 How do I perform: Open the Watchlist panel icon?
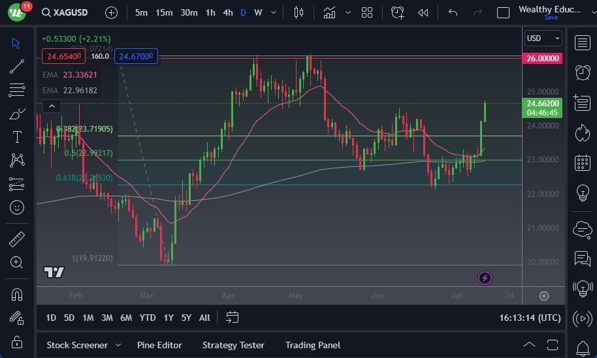tap(582, 42)
